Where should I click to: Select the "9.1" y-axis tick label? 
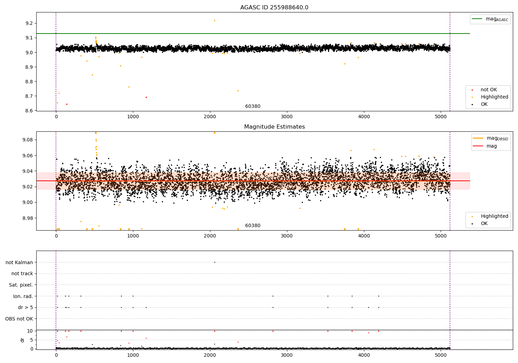(29, 38)
